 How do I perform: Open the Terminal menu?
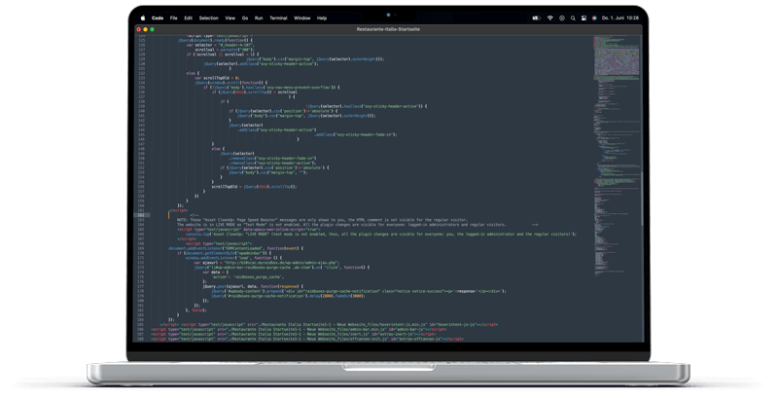(278, 18)
